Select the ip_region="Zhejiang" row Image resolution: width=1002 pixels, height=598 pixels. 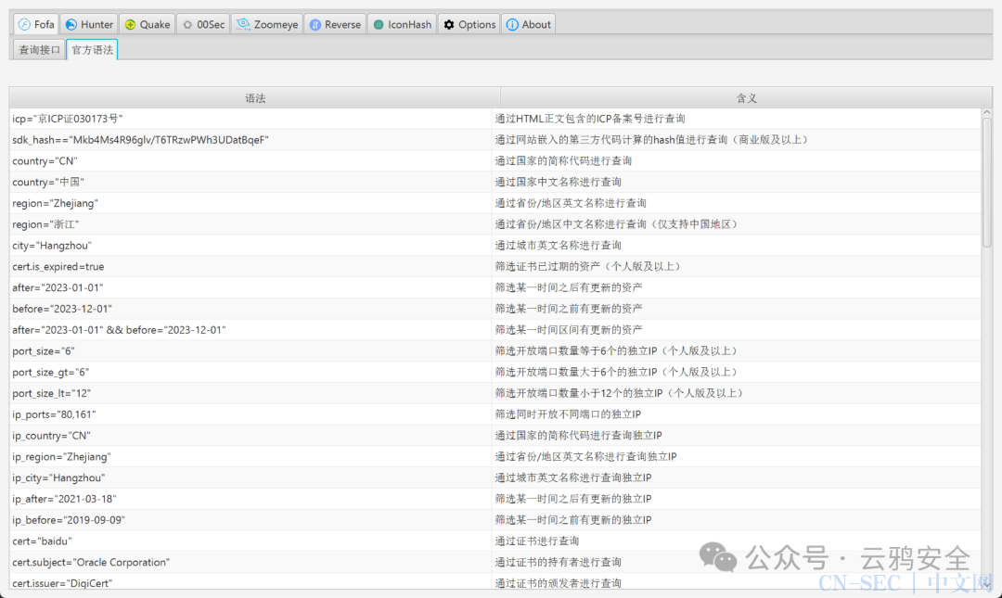point(495,456)
